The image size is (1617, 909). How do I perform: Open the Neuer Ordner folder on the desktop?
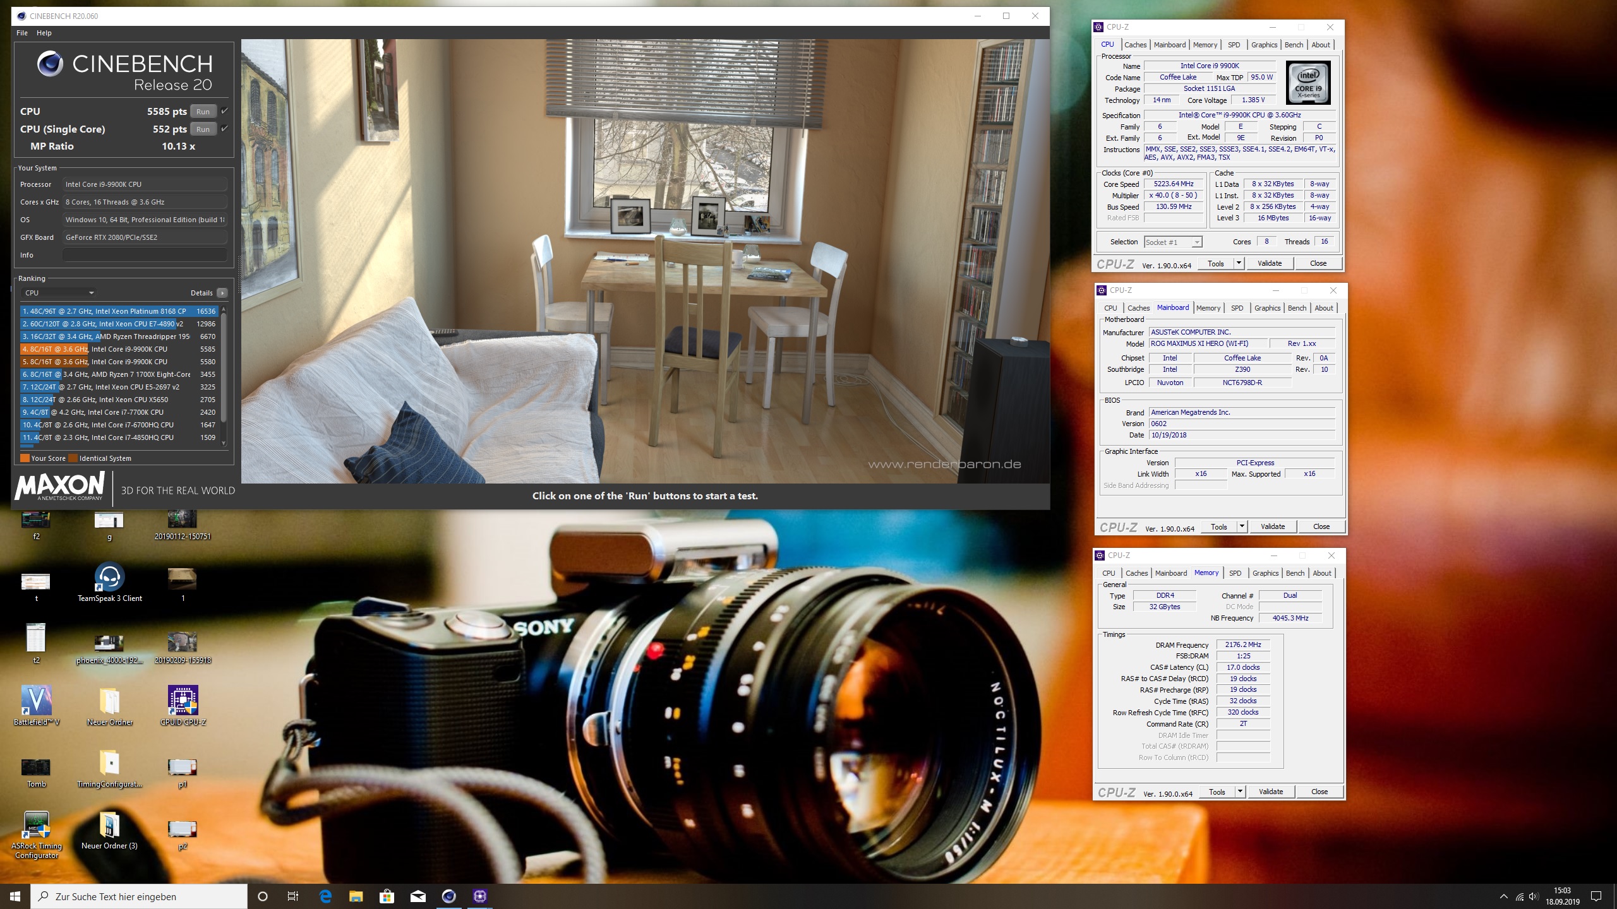point(109,701)
